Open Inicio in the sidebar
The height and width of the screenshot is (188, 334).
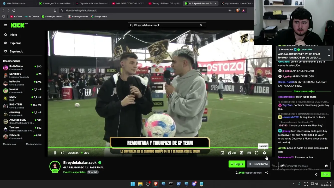pyautogui.click(x=11, y=35)
